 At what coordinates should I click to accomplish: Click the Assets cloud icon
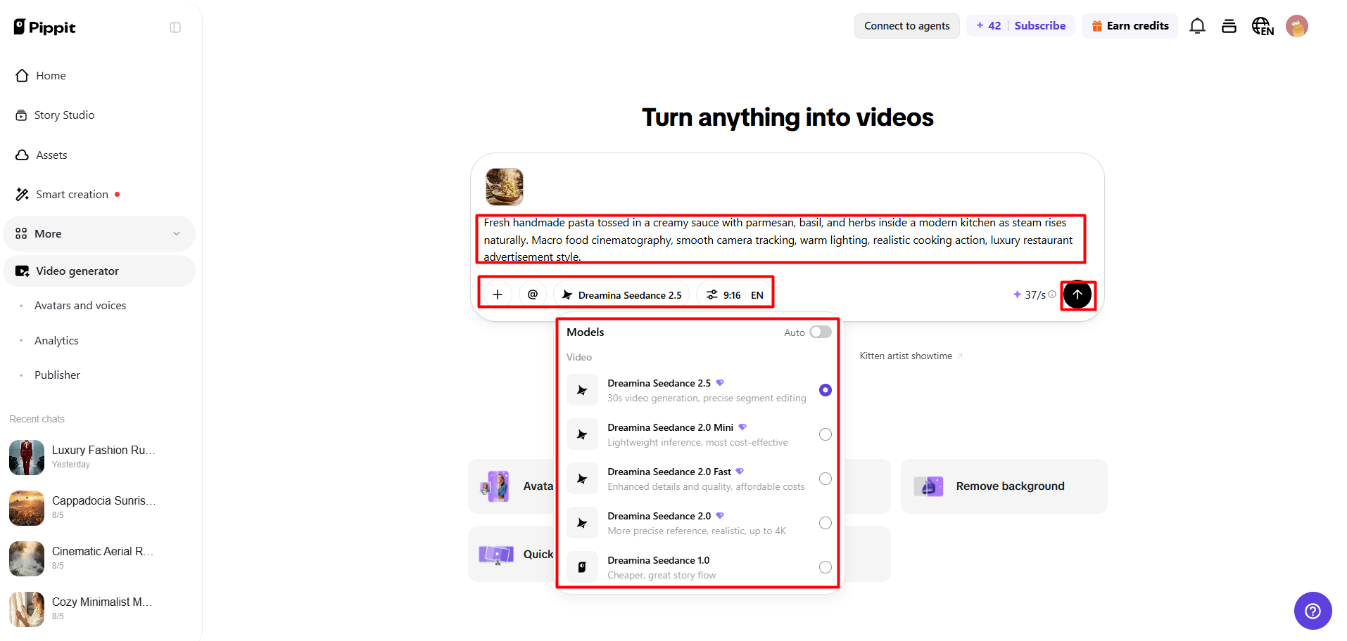pos(22,155)
